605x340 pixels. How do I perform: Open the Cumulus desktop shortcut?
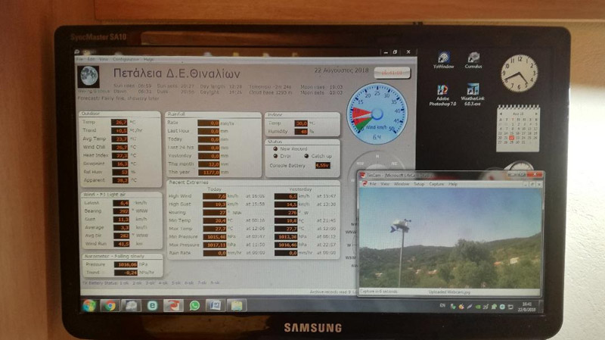[474, 59]
